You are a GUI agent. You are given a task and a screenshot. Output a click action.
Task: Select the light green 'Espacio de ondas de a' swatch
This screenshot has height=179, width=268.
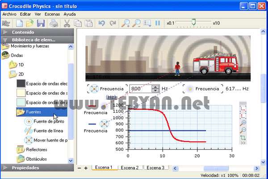click(x=21, y=102)
